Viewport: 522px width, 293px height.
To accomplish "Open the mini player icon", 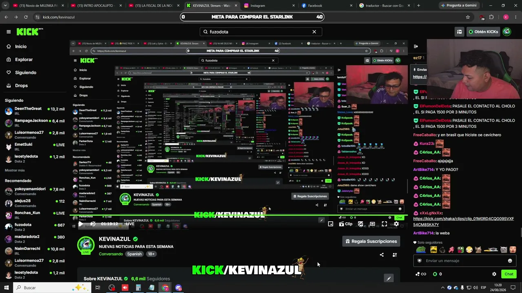I will [331, 224].
